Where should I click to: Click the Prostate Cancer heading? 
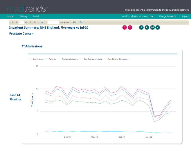(21, 34)
